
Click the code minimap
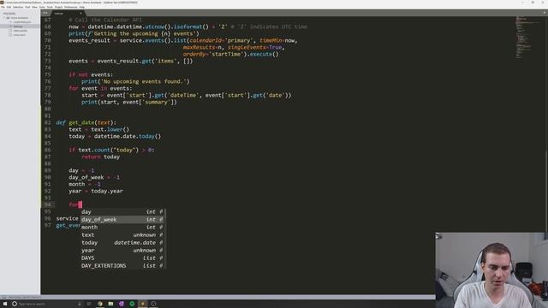[x=527, y=37]
